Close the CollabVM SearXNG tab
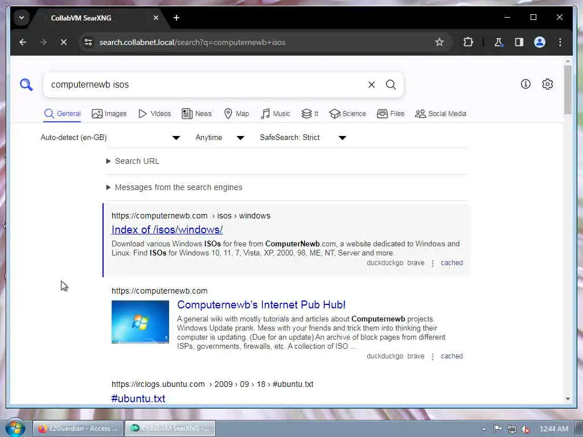Viewport: 583px width, 437px height. 156,18
